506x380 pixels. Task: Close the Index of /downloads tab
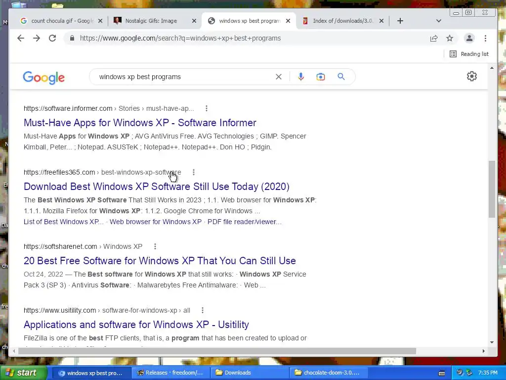(x=381, y=21)
